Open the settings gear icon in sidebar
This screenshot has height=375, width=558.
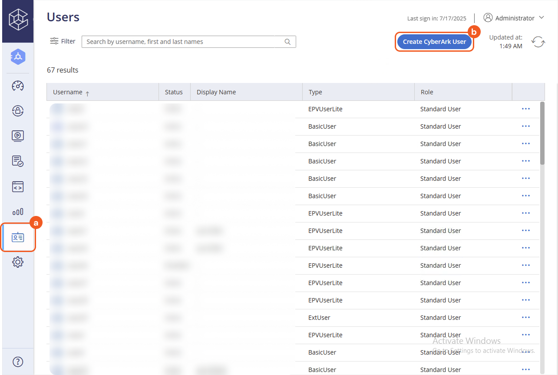tap(18, 262)
